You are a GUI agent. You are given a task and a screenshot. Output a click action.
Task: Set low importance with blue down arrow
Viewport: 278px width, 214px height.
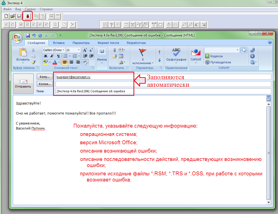(159, 60)
